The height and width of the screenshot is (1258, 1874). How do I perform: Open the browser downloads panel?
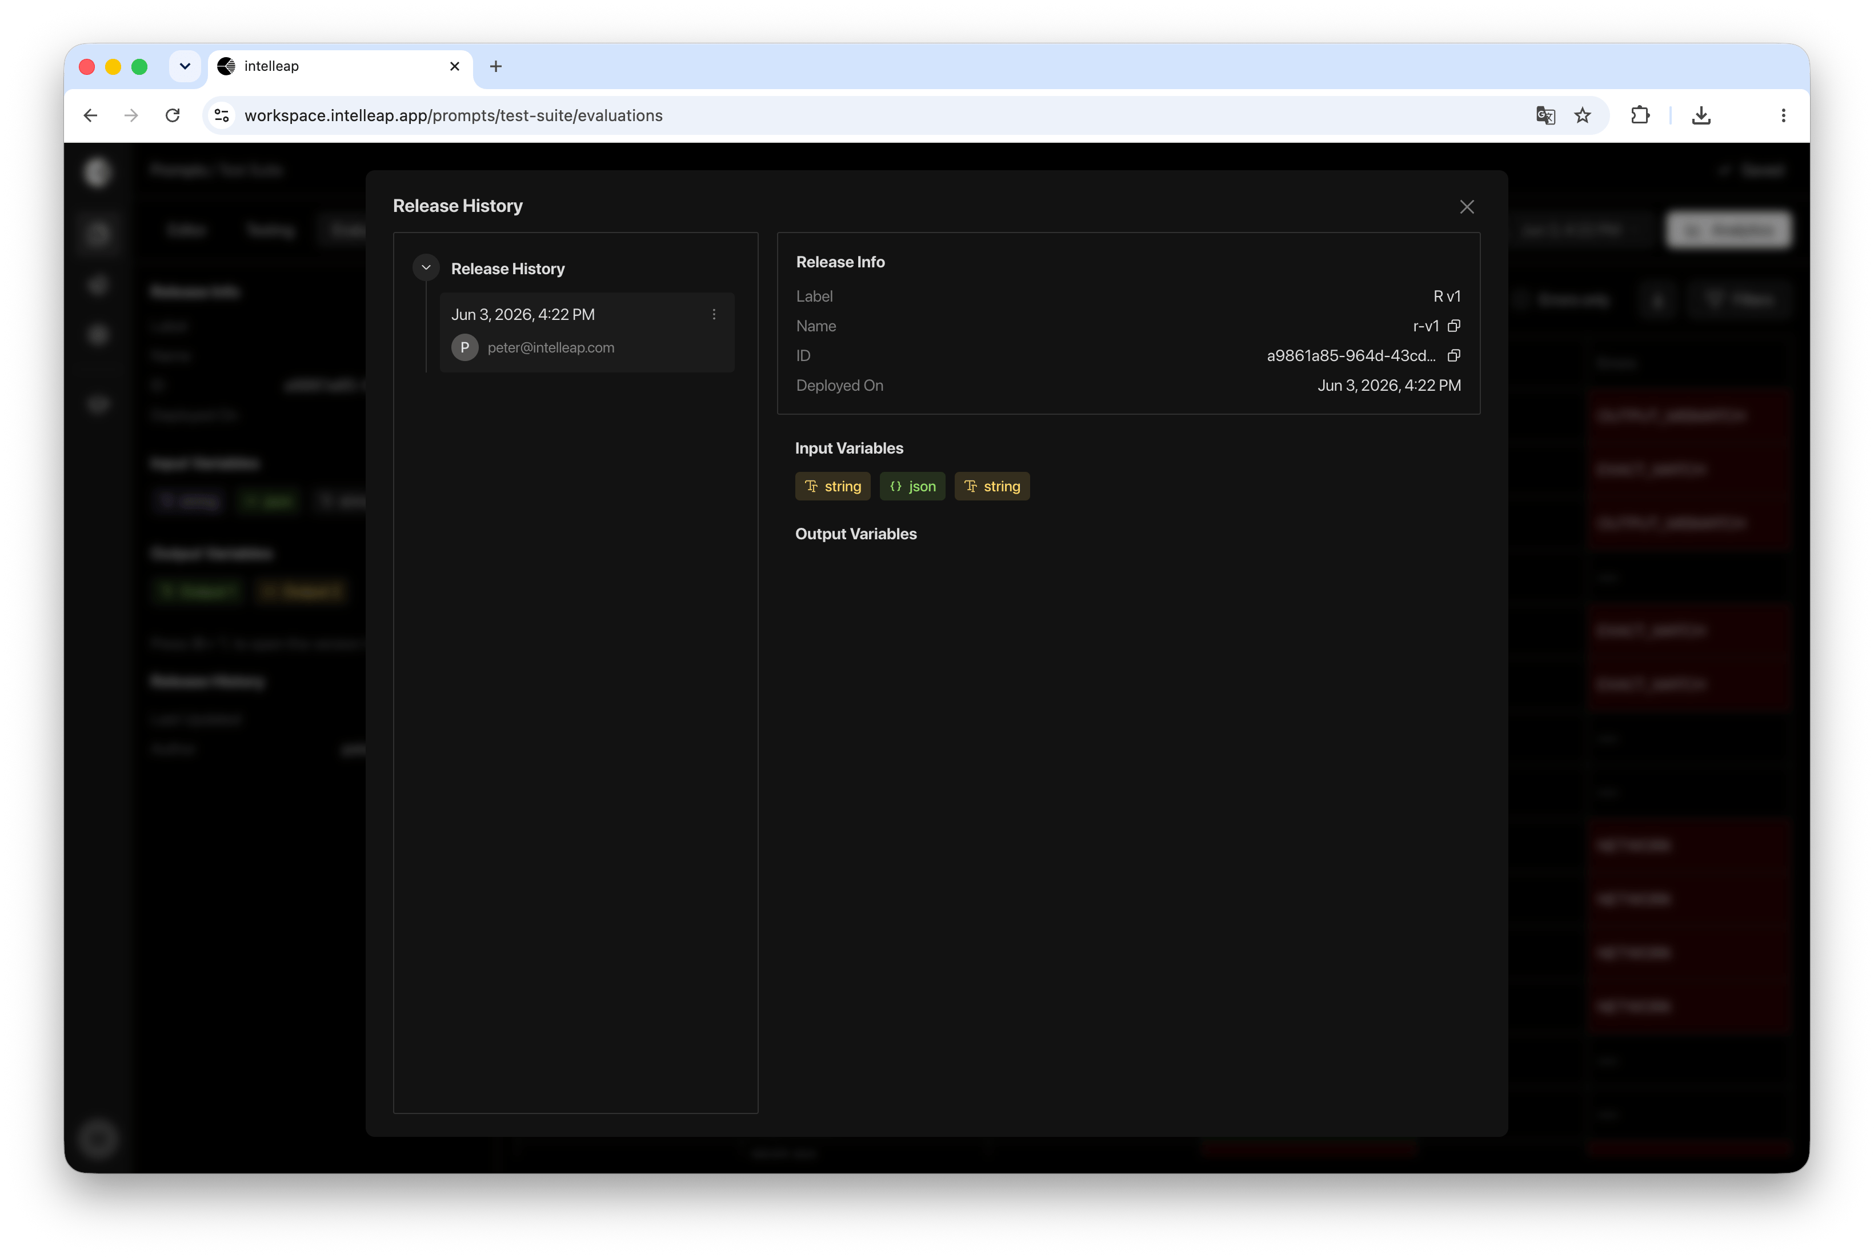(1701, 115)
